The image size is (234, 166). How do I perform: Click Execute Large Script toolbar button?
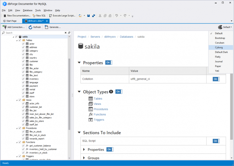pyautogui.click(x=62, y=15)
